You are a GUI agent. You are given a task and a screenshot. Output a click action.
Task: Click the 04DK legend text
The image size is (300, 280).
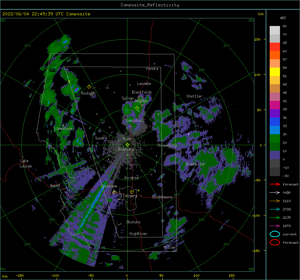click(287, 193)
